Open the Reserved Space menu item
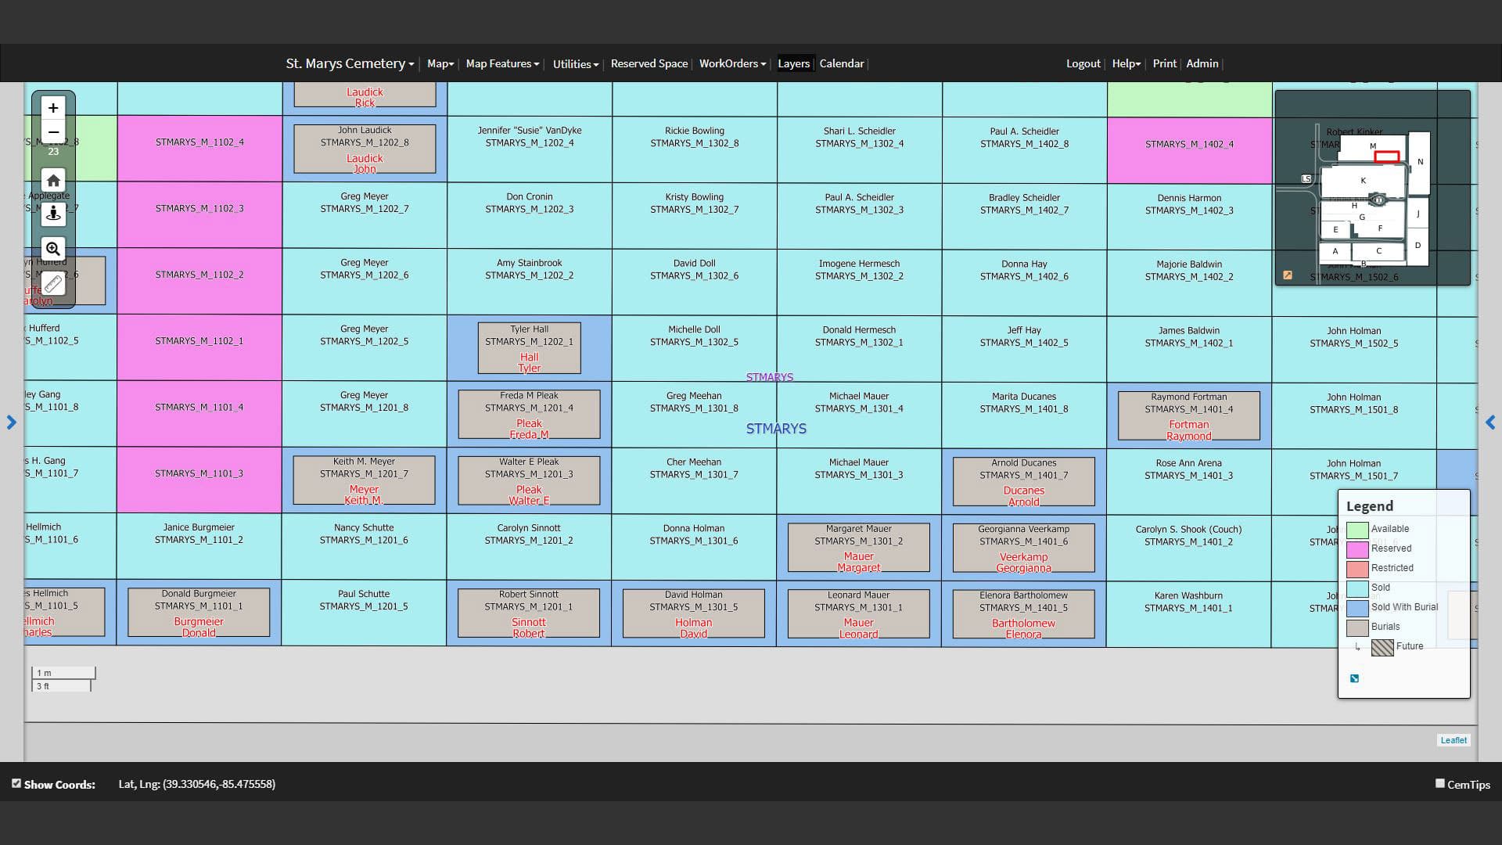The width and height of the screenshot is (1502, 845). tap(649, 63)
